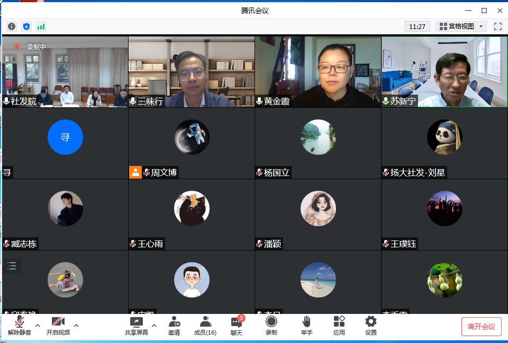Raise hand with 举手 icon

[x=307, y=326]
